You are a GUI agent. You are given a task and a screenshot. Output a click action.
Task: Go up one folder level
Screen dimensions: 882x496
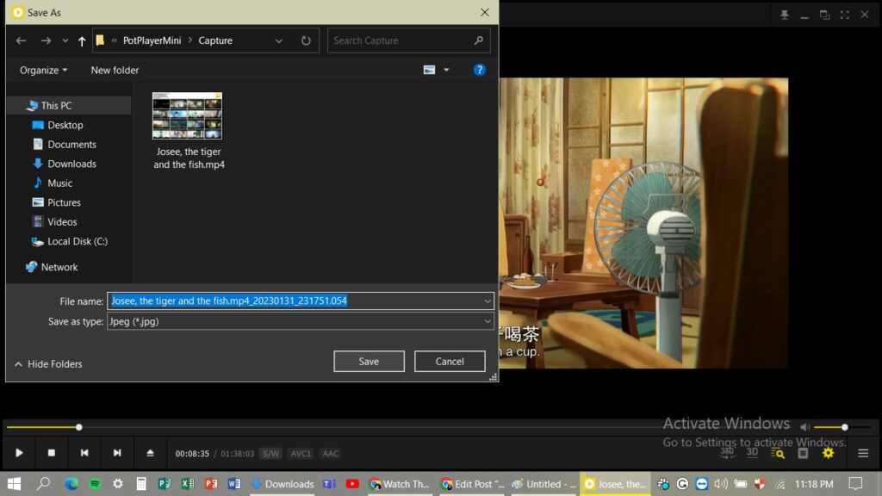click(82, 40)
